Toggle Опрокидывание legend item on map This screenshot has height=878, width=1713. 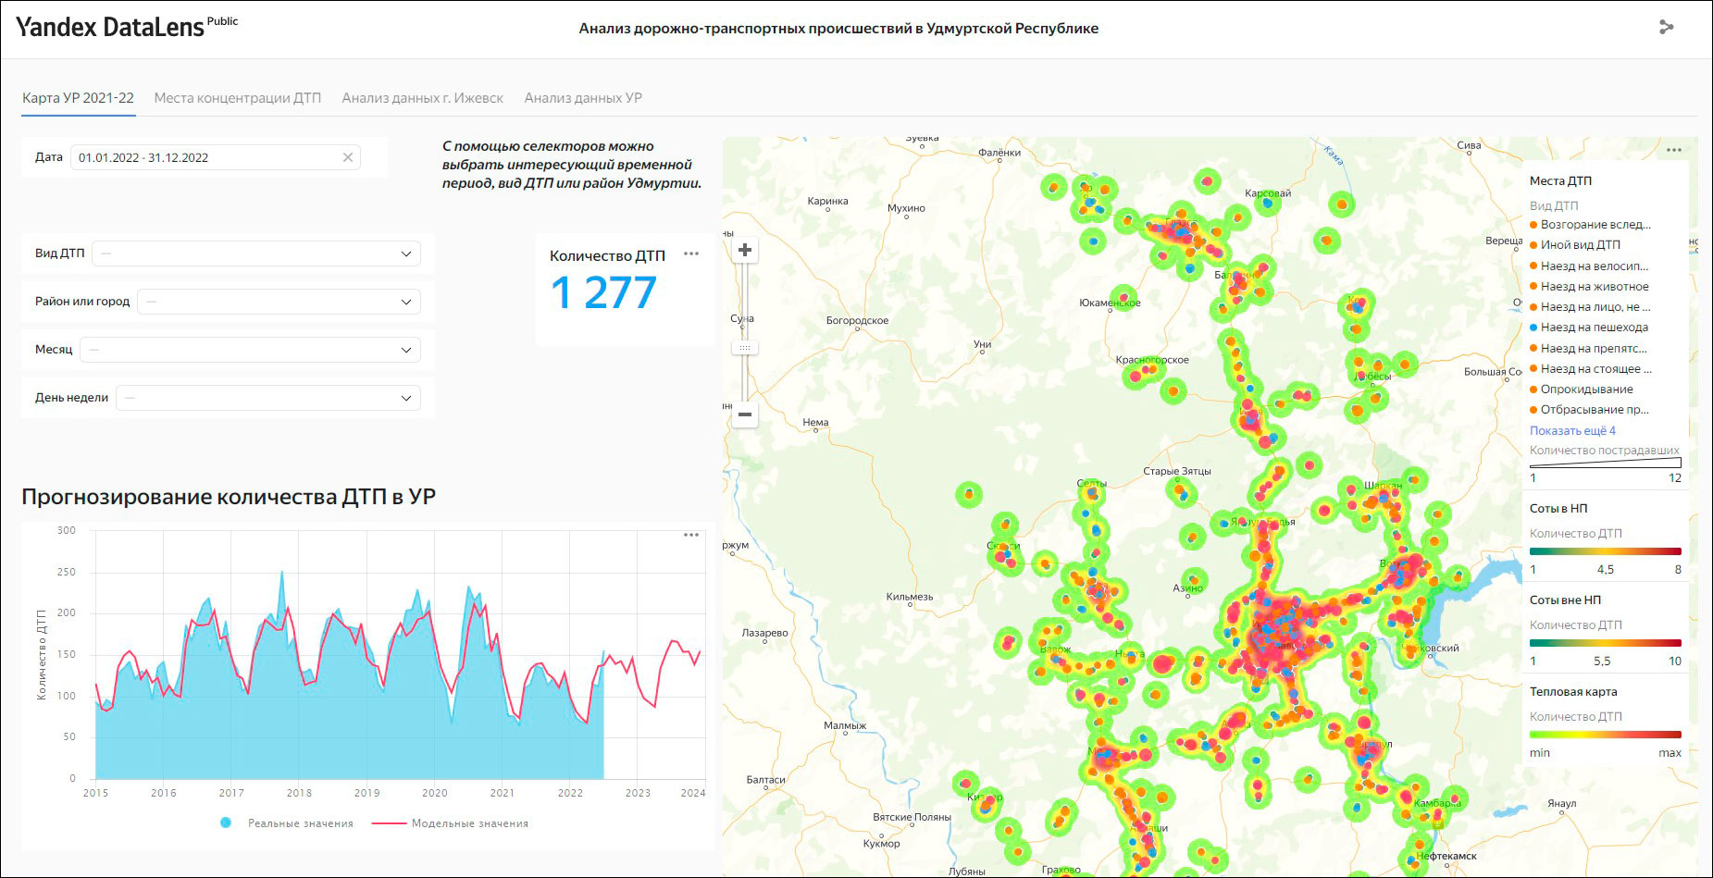coord(1586,390)
